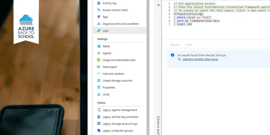This screenshot has width=270, height=135.
Task: Open the Tables settings icon
Action: (99, 46)
